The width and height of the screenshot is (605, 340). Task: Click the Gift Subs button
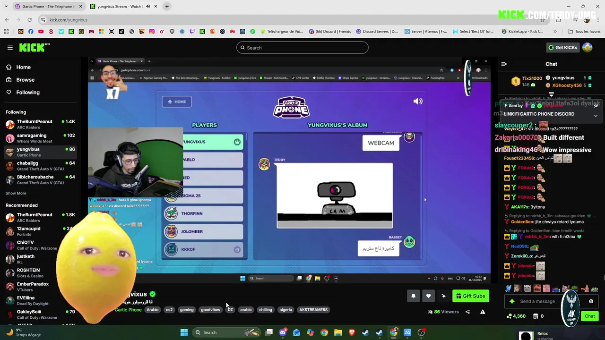coord(470,296)
